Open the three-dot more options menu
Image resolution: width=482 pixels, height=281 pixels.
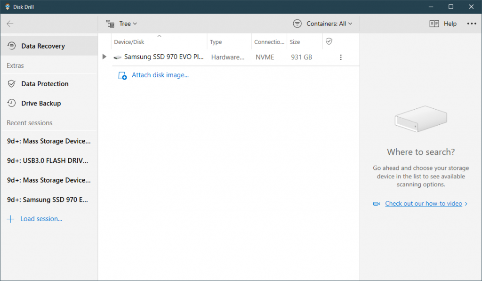click(x=471, y=24)
